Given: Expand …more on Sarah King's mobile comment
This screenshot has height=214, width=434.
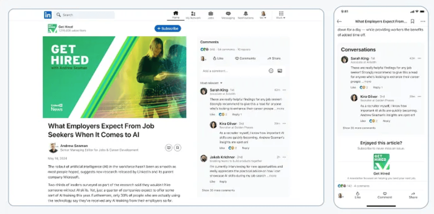Looking at the screenshot, I should pos(367,82).
